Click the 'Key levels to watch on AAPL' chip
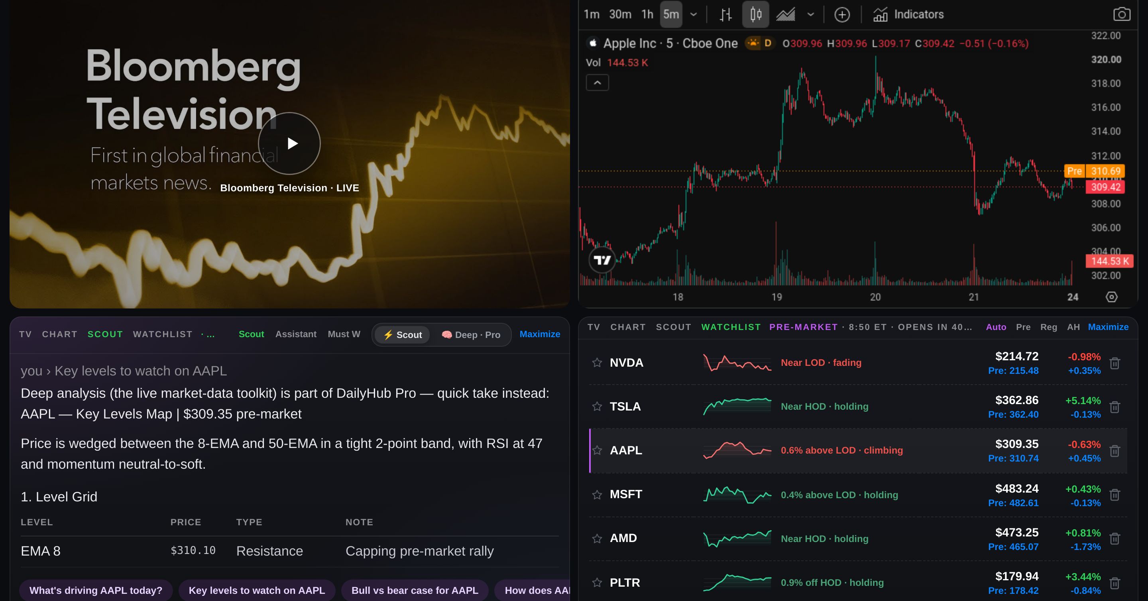The image size is (1148, 601). pyautogui.click(x=257, y=590)
